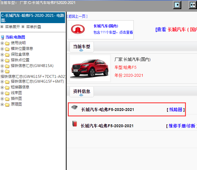The height and width of the screenshot is (170, 197).
Task: Click the folder icon beside 原理图
Action: [7, 104]
